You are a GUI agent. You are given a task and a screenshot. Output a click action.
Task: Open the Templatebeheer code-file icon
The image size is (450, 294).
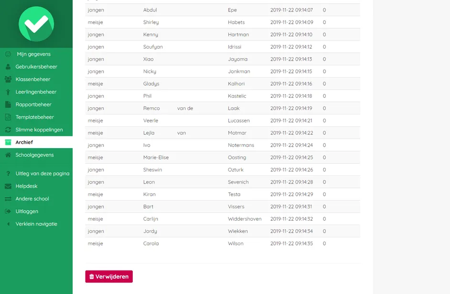point(8,117)
